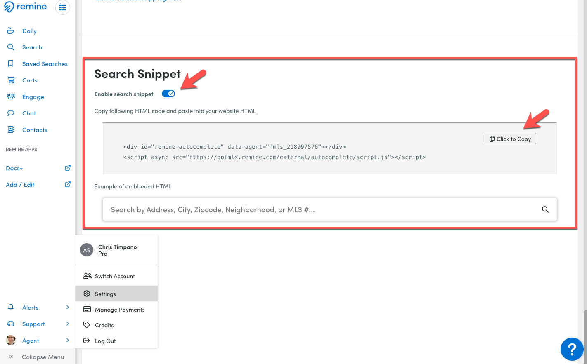Expand Support chevron arrow
This screenshot has height=364, width=587.
pos(68,324)
